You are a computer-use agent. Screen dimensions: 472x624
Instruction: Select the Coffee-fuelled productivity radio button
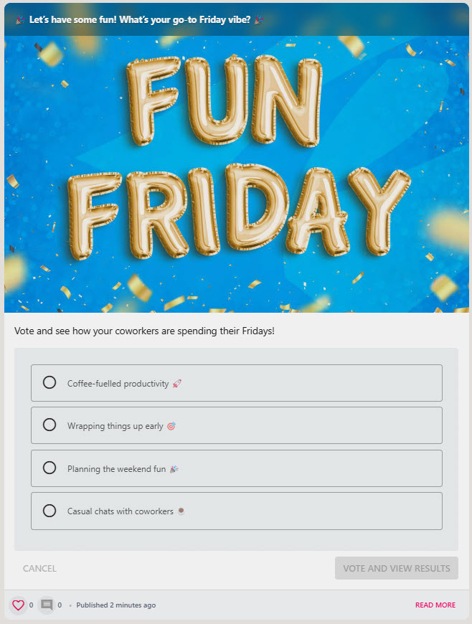click(x=49, y=382)
